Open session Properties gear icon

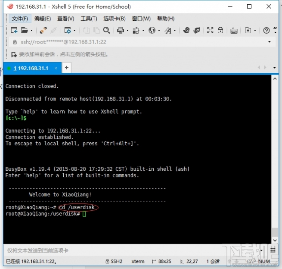click(68, 30)
